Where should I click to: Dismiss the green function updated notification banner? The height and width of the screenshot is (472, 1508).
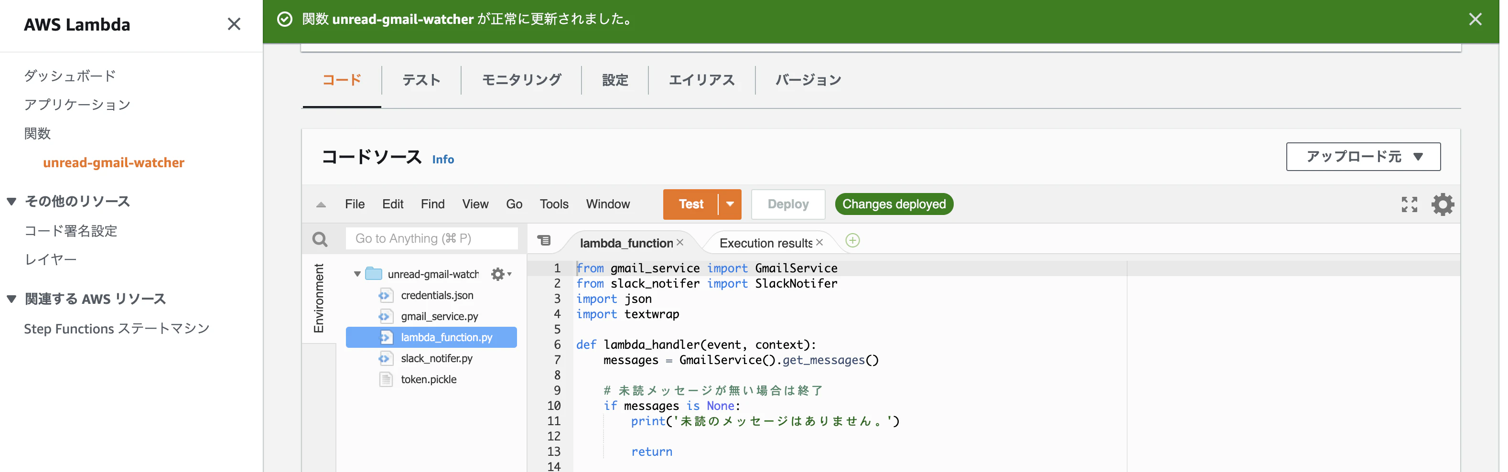(1475, 19)
